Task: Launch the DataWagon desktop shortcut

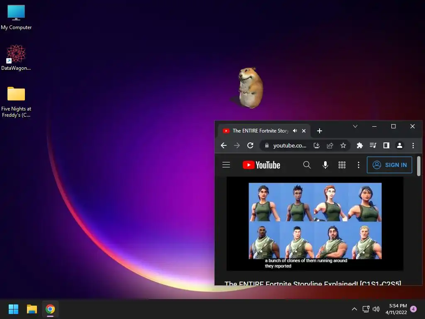Action: (x=16, y=57)
